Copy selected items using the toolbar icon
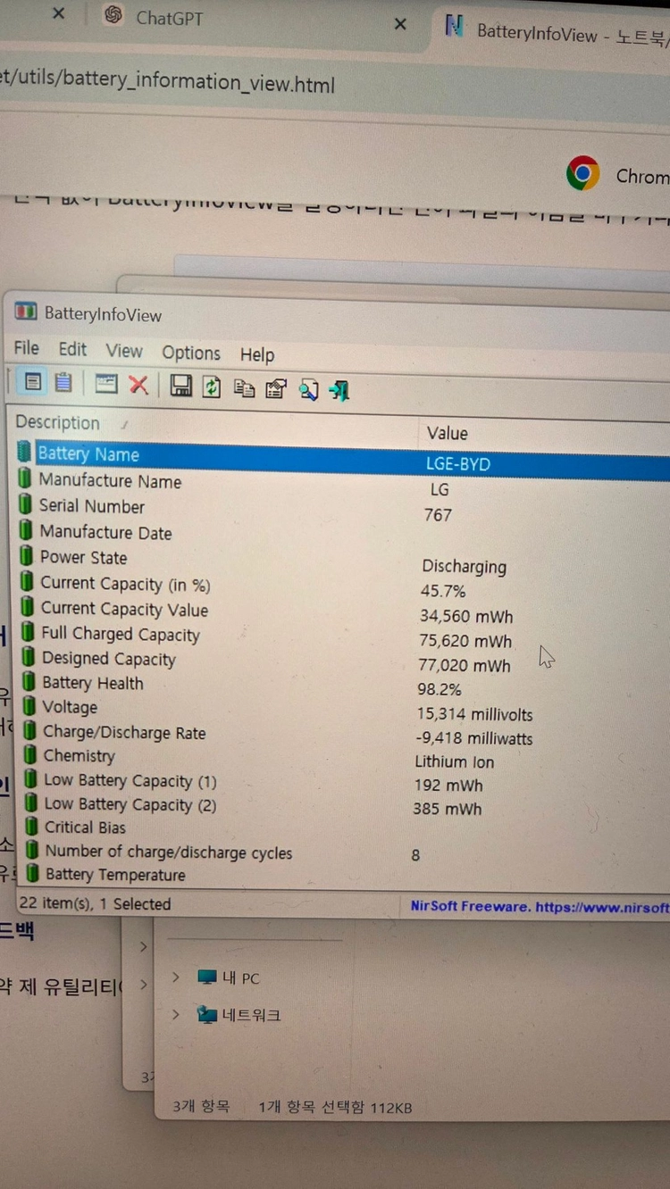The height and width of the screenshot is (1189, 670). (244, 387)
